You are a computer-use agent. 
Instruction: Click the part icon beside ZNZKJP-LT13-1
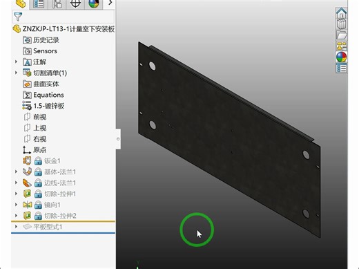tap(17, 29)
